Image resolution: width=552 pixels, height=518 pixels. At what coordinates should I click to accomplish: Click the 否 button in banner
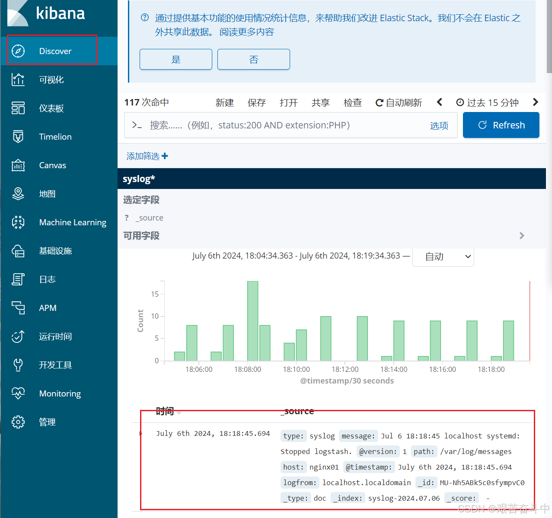(254, 59)
